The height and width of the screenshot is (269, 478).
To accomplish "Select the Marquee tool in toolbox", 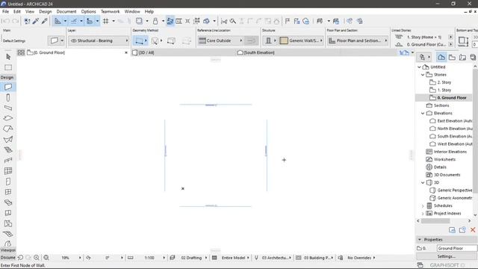I will (8, 67).
